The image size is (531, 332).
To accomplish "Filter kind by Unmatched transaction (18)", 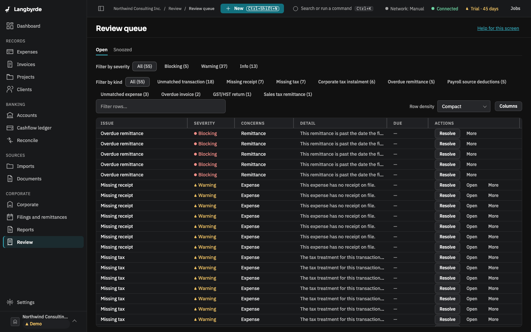I will click(185, 82).
